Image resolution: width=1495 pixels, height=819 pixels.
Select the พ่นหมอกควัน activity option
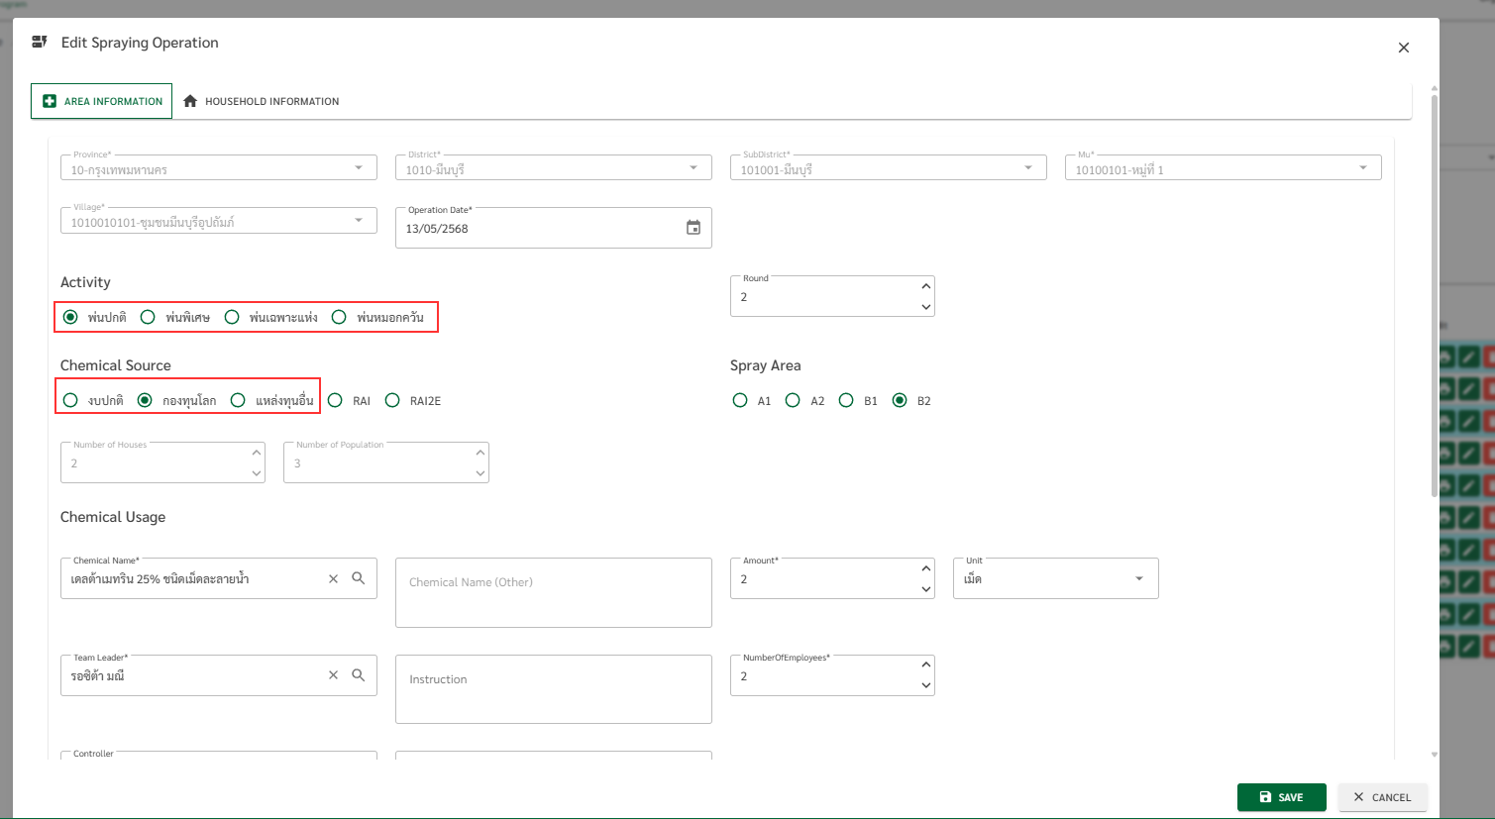339,317
